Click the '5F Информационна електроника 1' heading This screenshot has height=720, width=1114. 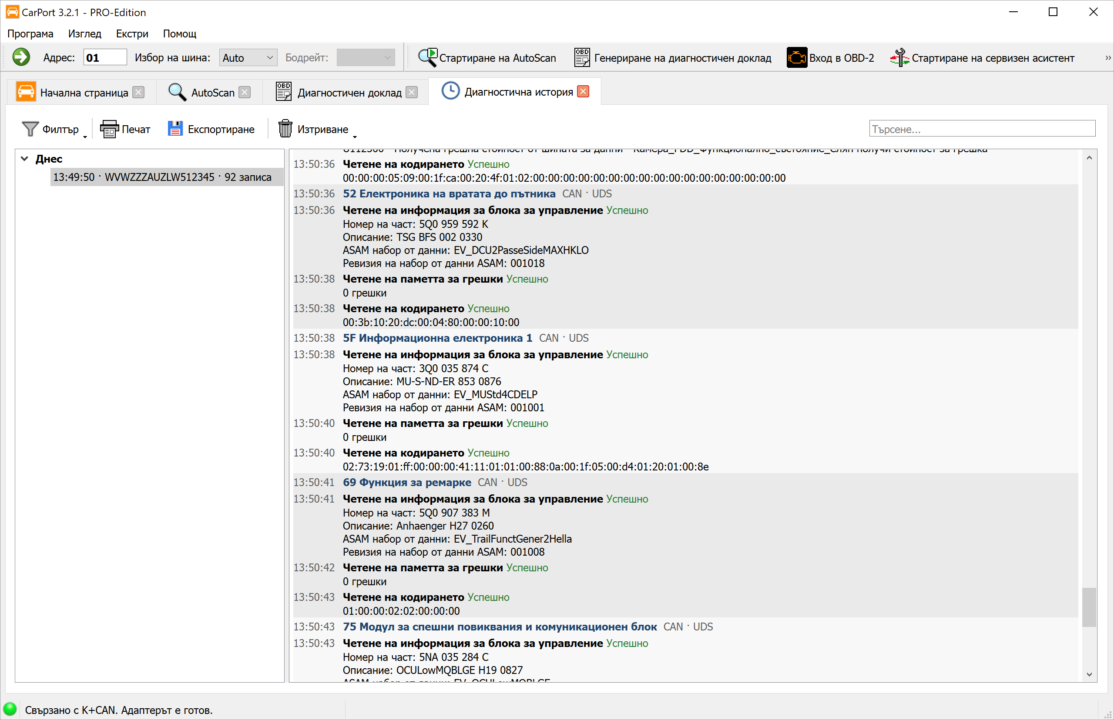click(x=437, y=338)
